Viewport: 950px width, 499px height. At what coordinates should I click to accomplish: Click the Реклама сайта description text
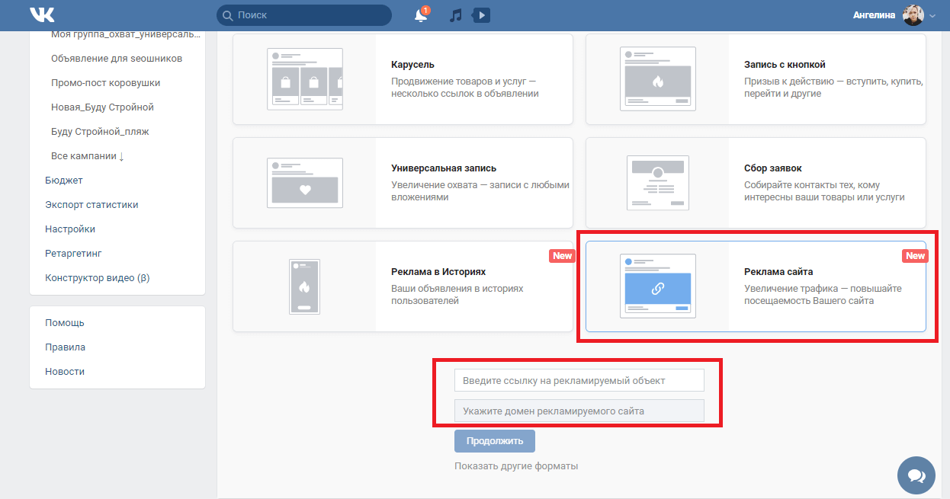point(823,295)
